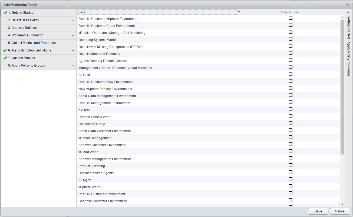The height and width of the screenshot is (217, 353).
Task: Click plus icon beside Workload Automation
Action: (x=73, y=35)
